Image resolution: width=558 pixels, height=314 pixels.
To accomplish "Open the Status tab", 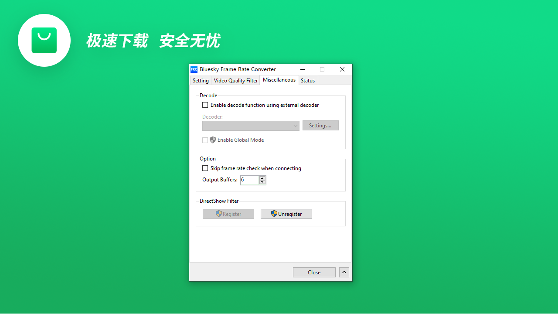I will pos(308,80).
